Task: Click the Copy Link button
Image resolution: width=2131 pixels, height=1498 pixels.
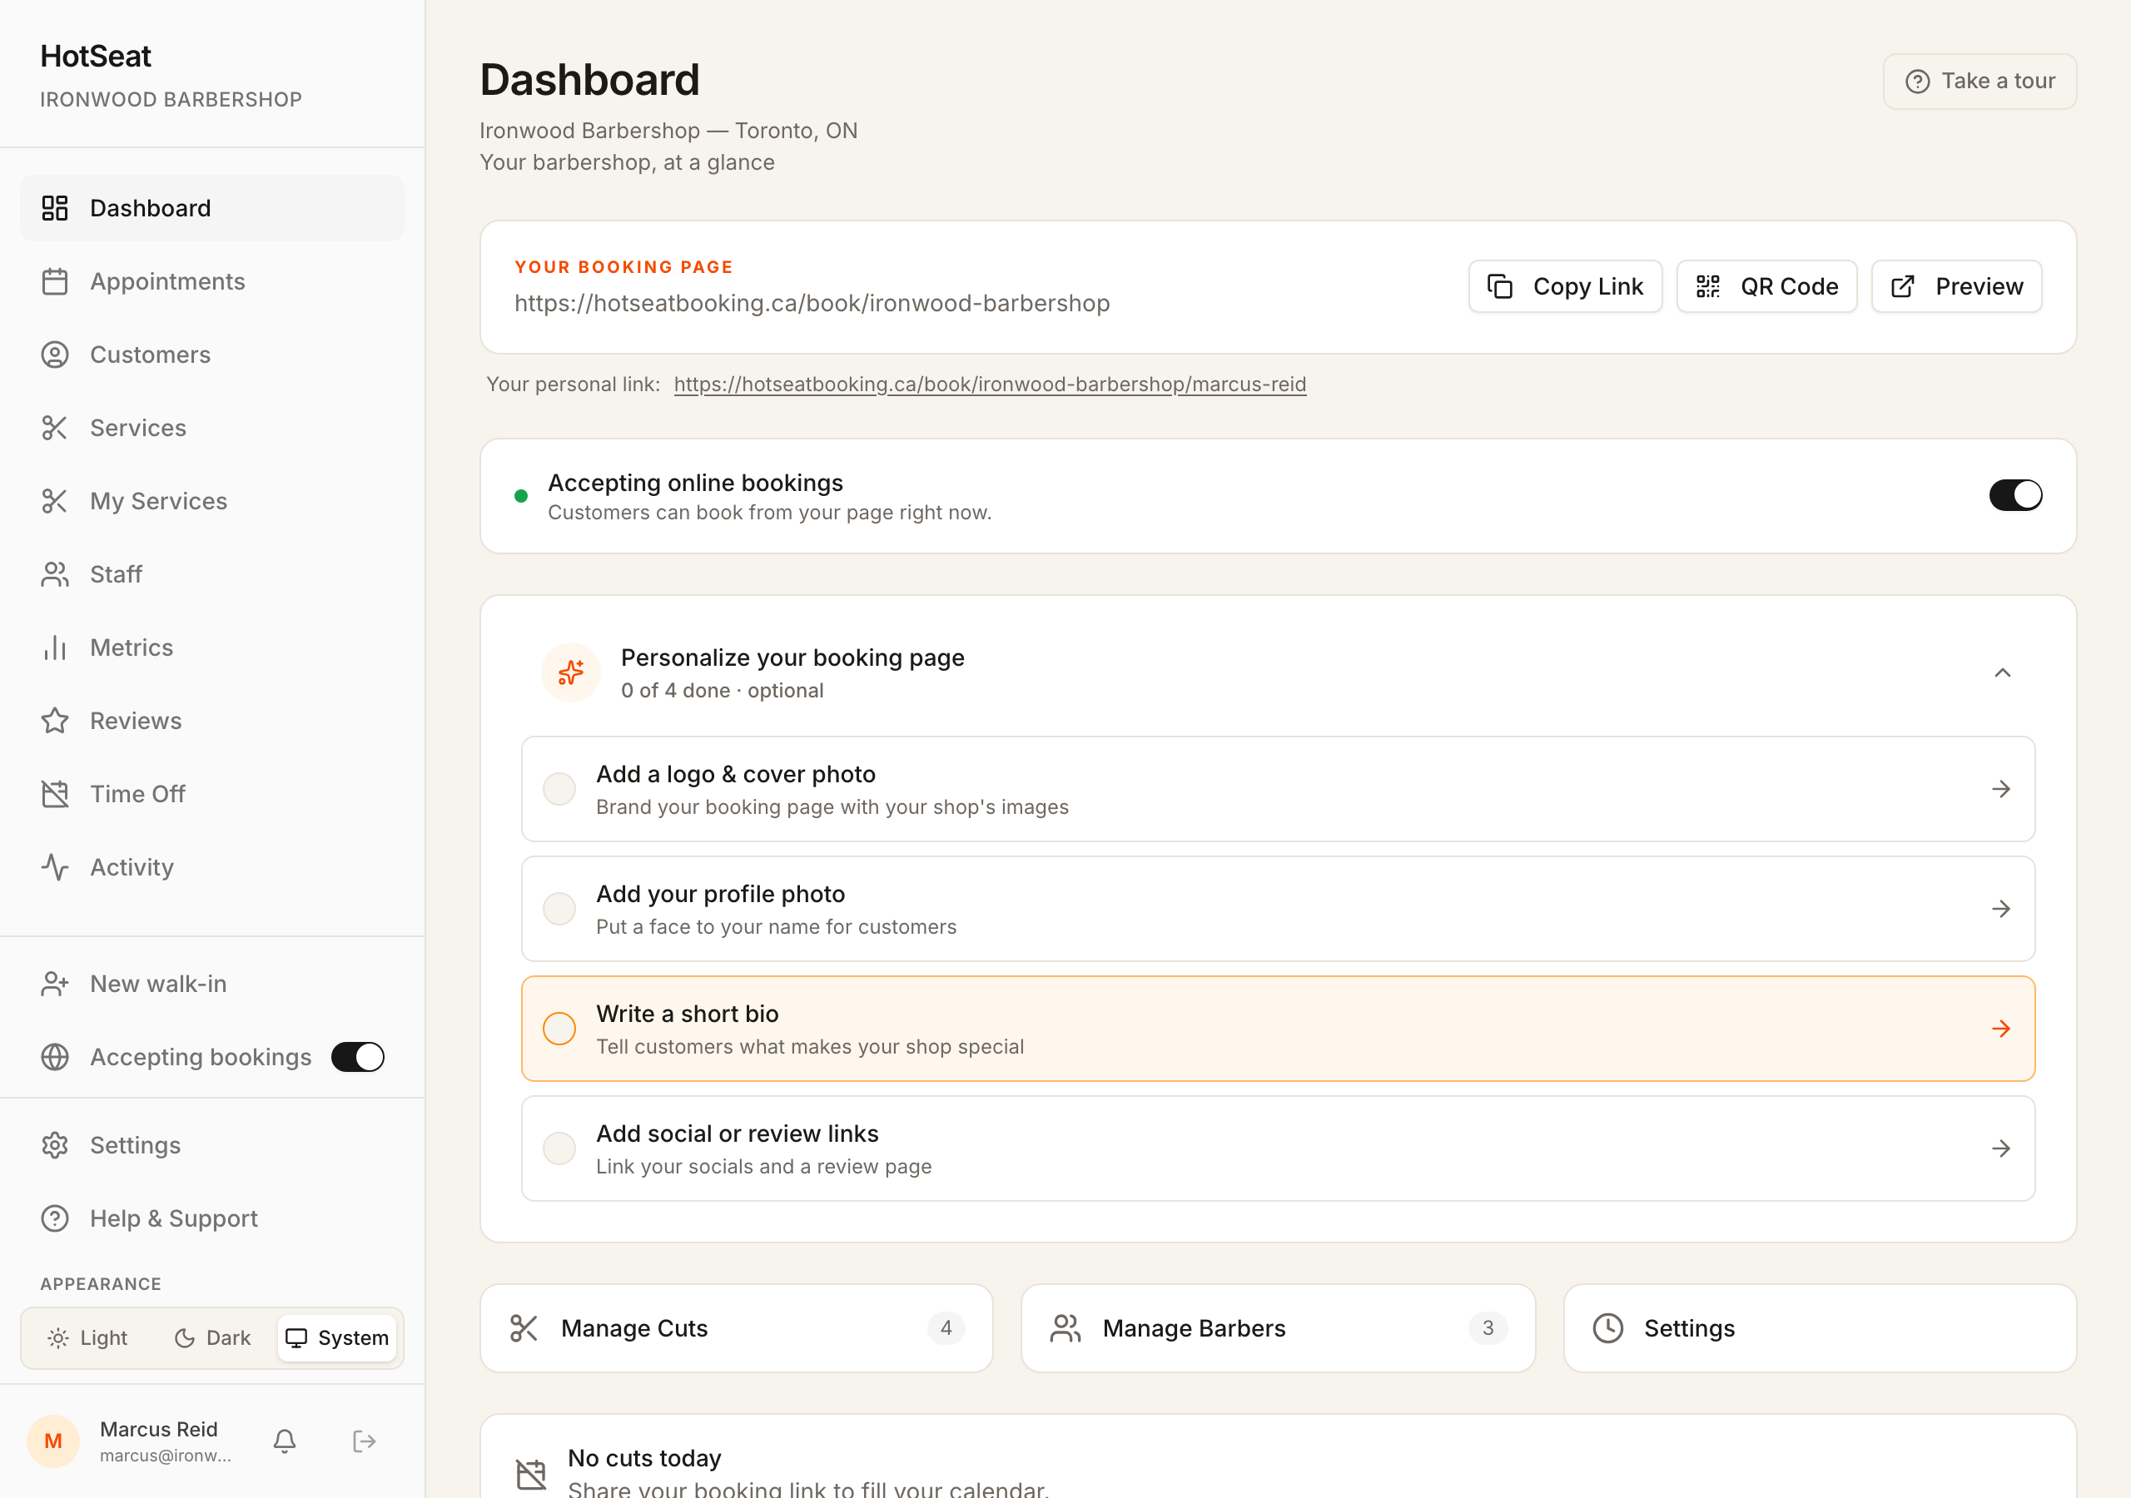Action: pos(1565,287)
